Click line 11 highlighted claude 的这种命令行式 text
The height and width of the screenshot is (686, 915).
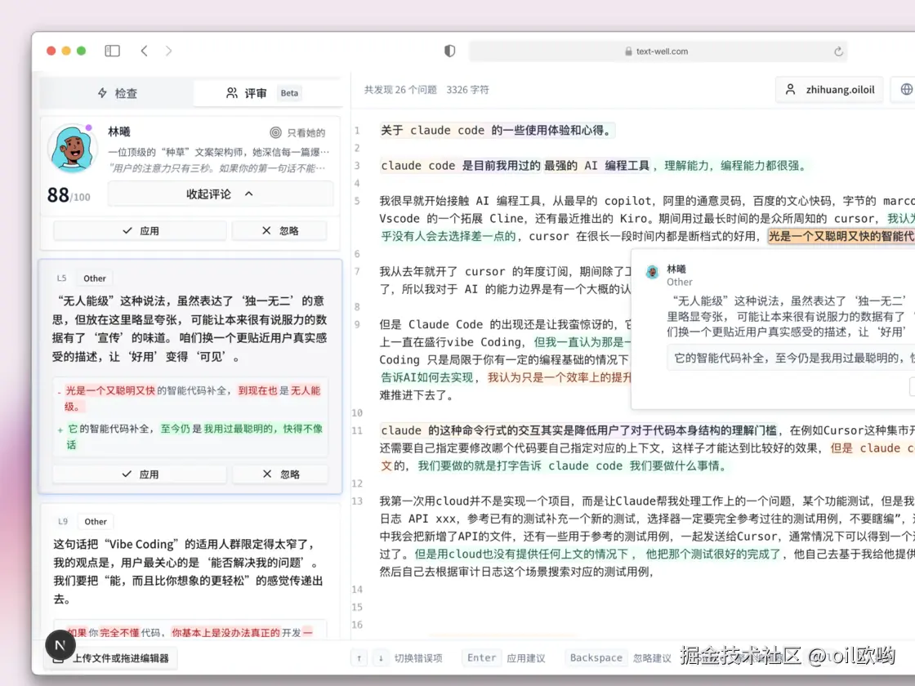click(x=578, y=430)
